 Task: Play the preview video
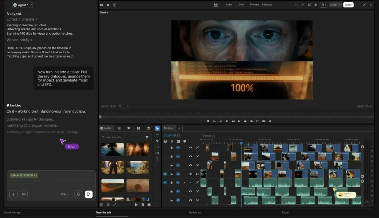point(239,121)
